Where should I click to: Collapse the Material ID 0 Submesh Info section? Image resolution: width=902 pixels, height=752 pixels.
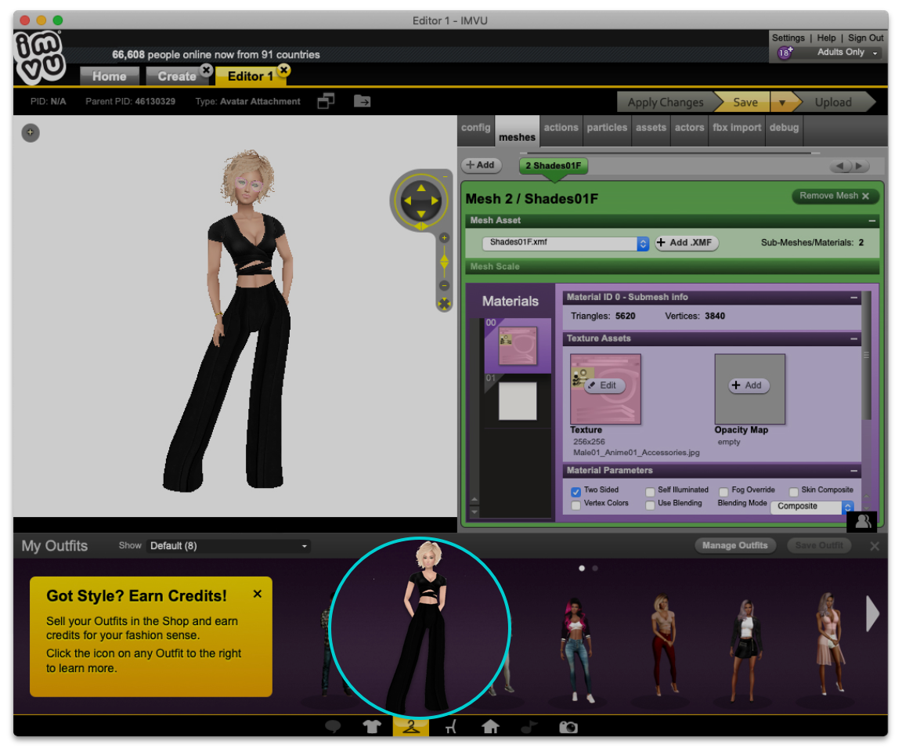pos(853,298)
